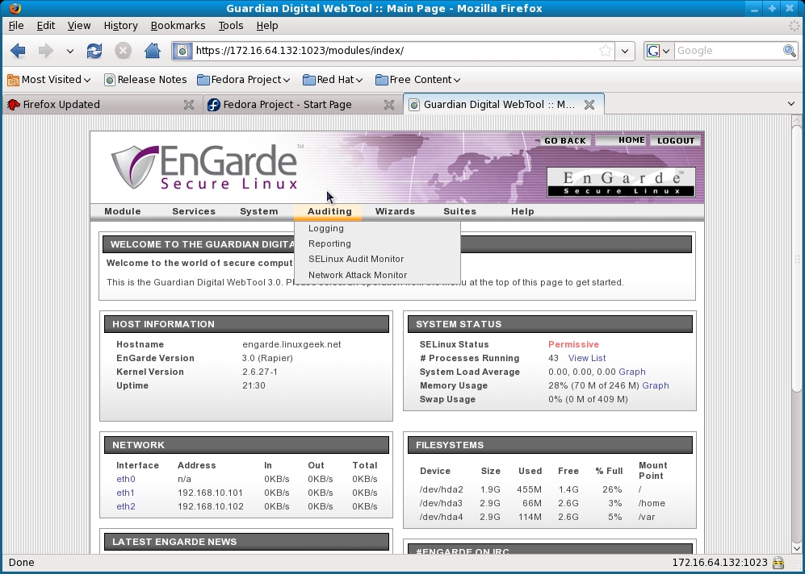Open the Wizards menu
Viewport: 805px width, 574px height.
tap(395, 211)
